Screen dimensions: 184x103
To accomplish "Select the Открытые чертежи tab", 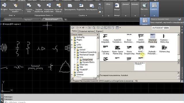I will (86, 31).
